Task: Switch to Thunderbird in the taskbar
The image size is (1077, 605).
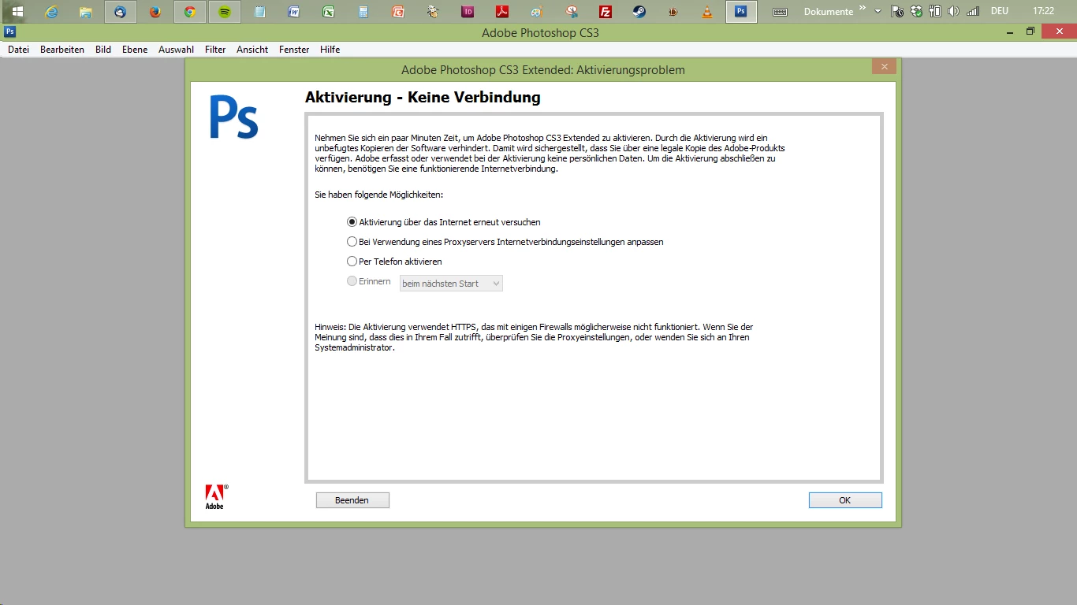Action: [121, 12]
